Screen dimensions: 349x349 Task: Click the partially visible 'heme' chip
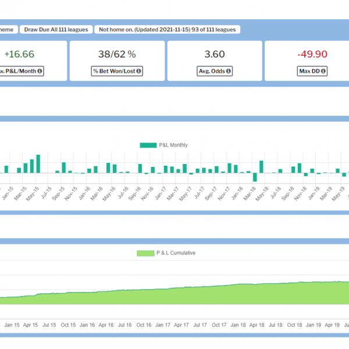click(x=9, y=30)
